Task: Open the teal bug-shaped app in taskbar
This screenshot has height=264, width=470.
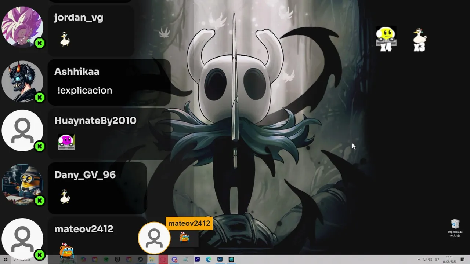Action: tap(231, 259)
